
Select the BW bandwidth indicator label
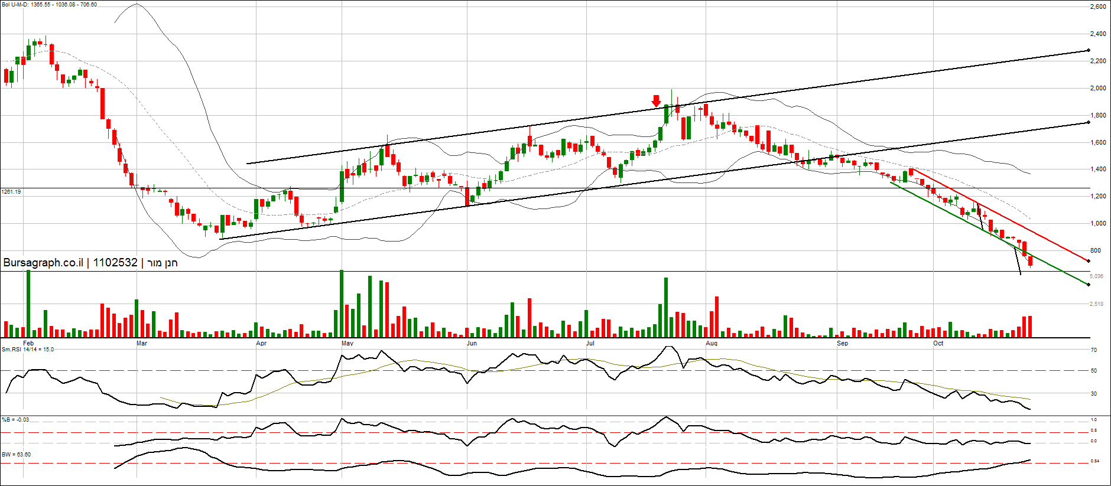click(16, 455)
